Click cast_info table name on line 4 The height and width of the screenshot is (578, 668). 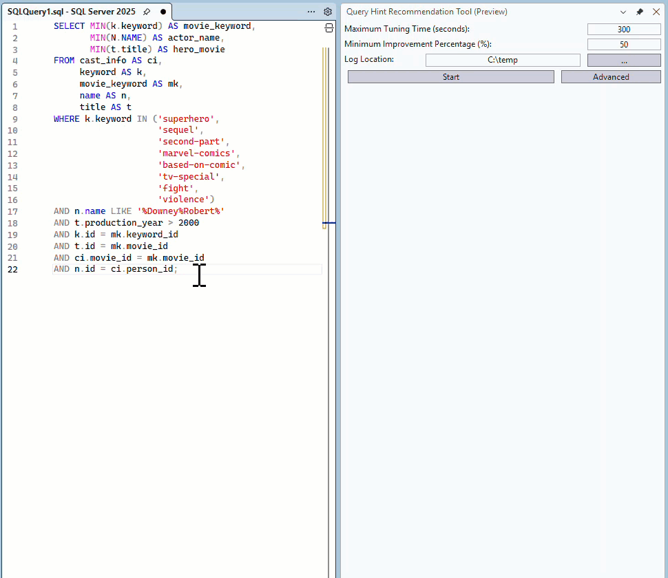pos(103,61)
